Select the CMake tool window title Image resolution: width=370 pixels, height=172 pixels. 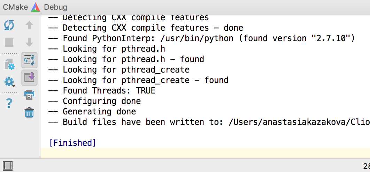pyautogui.click(x=15, y=7)
